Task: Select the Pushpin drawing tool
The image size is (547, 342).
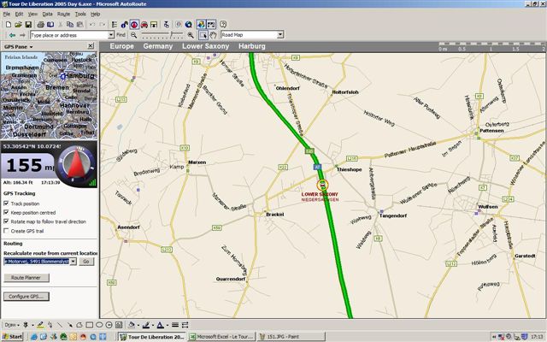Action: (x=26, y=325)
